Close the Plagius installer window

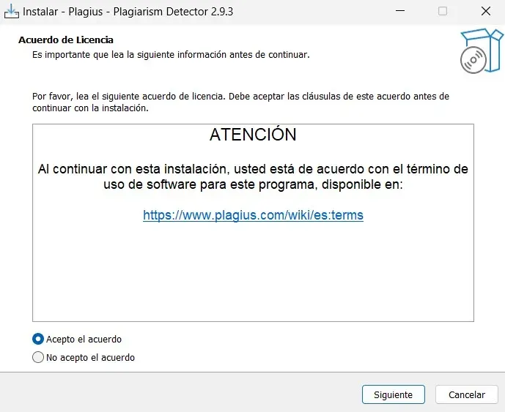point(486,11)
